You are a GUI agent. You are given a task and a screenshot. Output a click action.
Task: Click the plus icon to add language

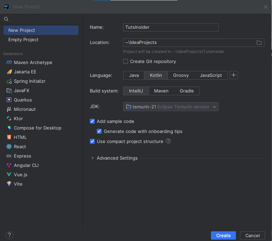[x=234, y=75]
